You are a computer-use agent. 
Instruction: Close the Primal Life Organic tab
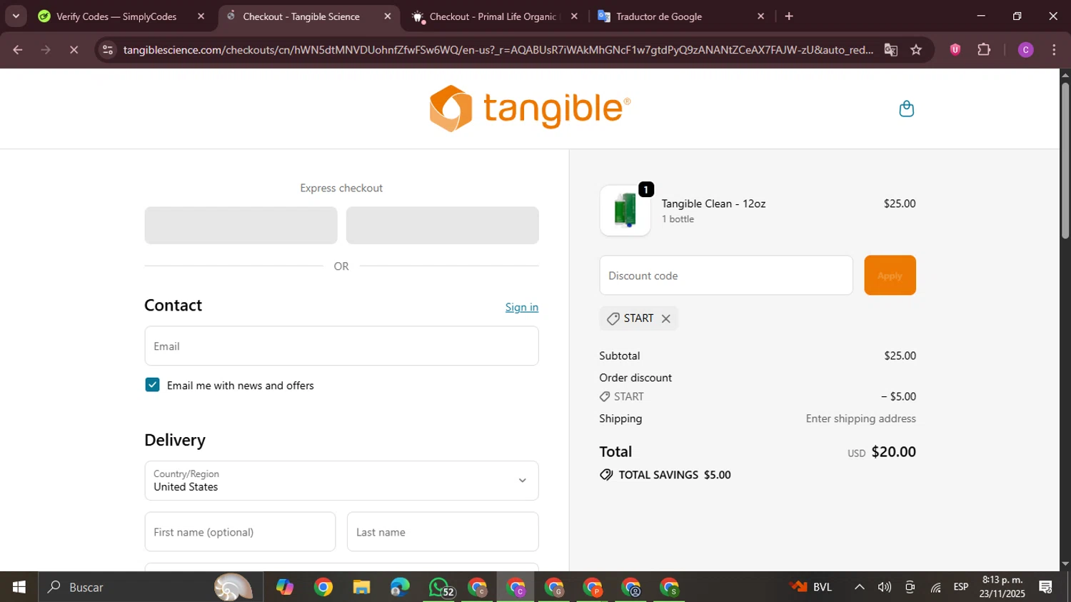pos(573,16)
